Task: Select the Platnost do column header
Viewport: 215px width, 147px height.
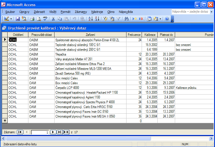Action: click(x=166, y=35)
